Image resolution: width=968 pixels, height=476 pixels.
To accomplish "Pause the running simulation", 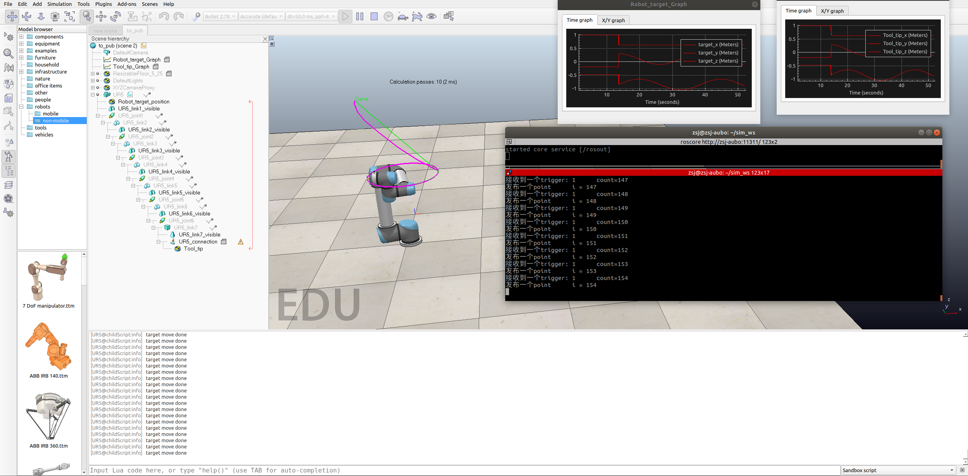I will 360,16.
